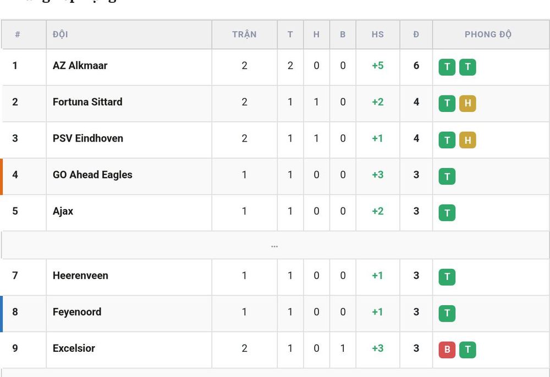Click AZ Alkmaar's first green T form badge
The width and height of the screenshot is (550, 377).
[447, 67]
